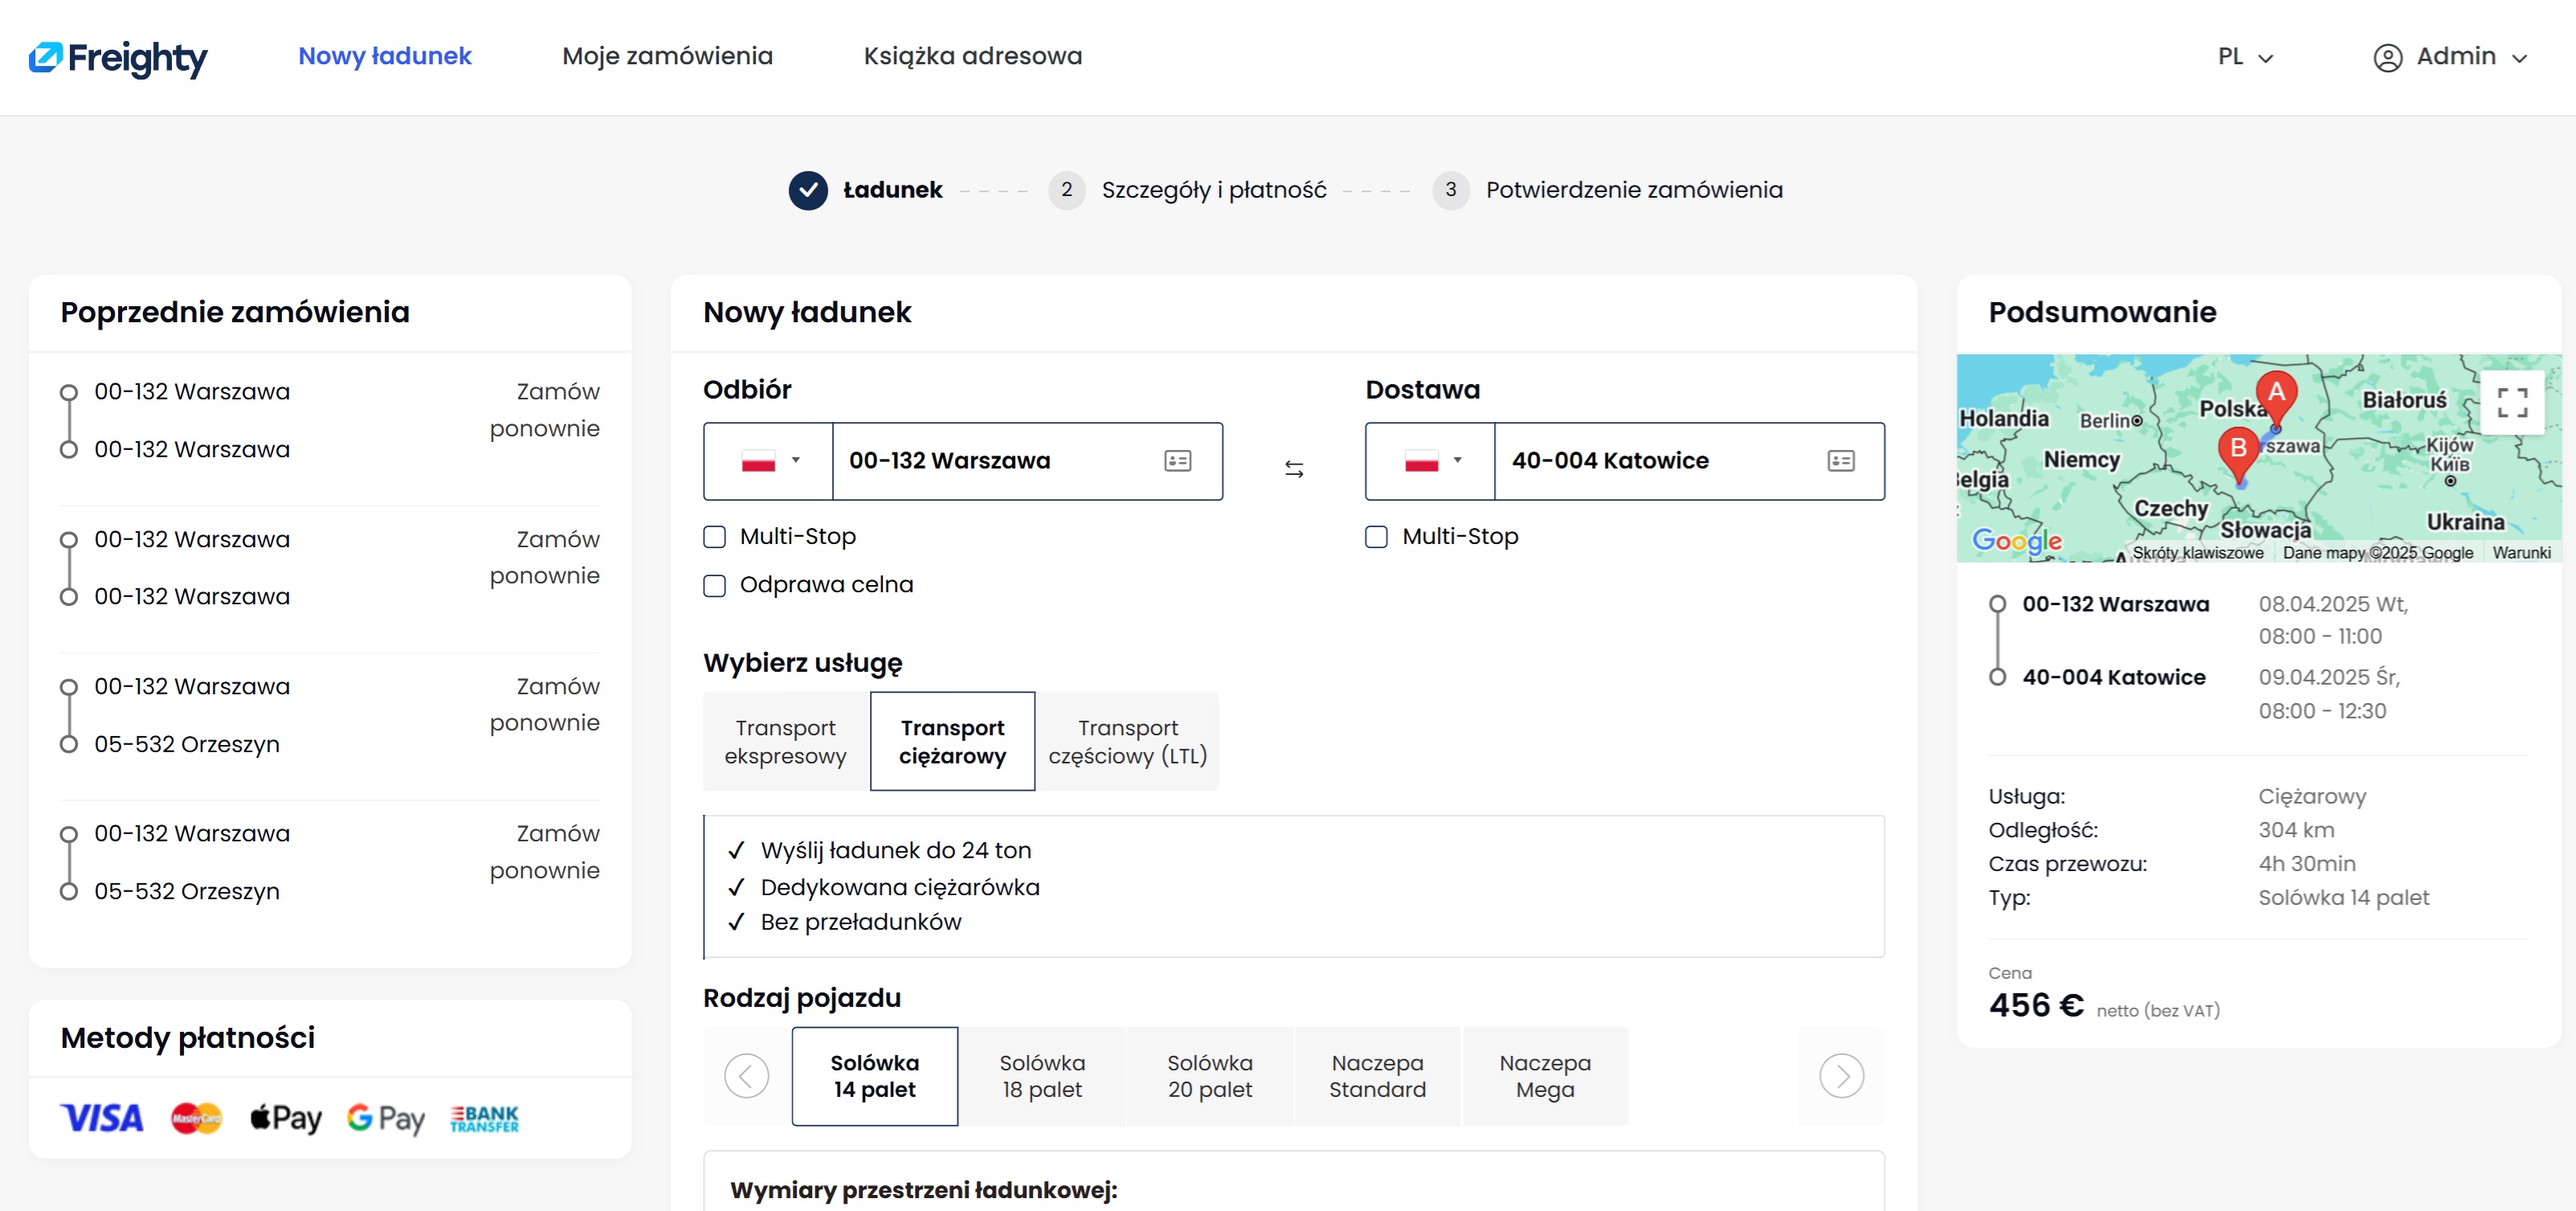2576x1211 pixels.
Task: Open address book icon in Dostawa field
Action: [1841, 460]
